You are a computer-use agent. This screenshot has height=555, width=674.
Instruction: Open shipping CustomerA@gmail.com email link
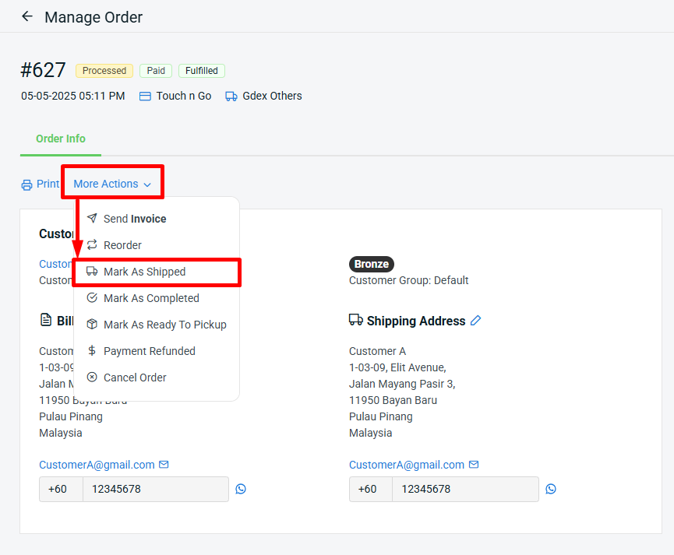[406, 465]
